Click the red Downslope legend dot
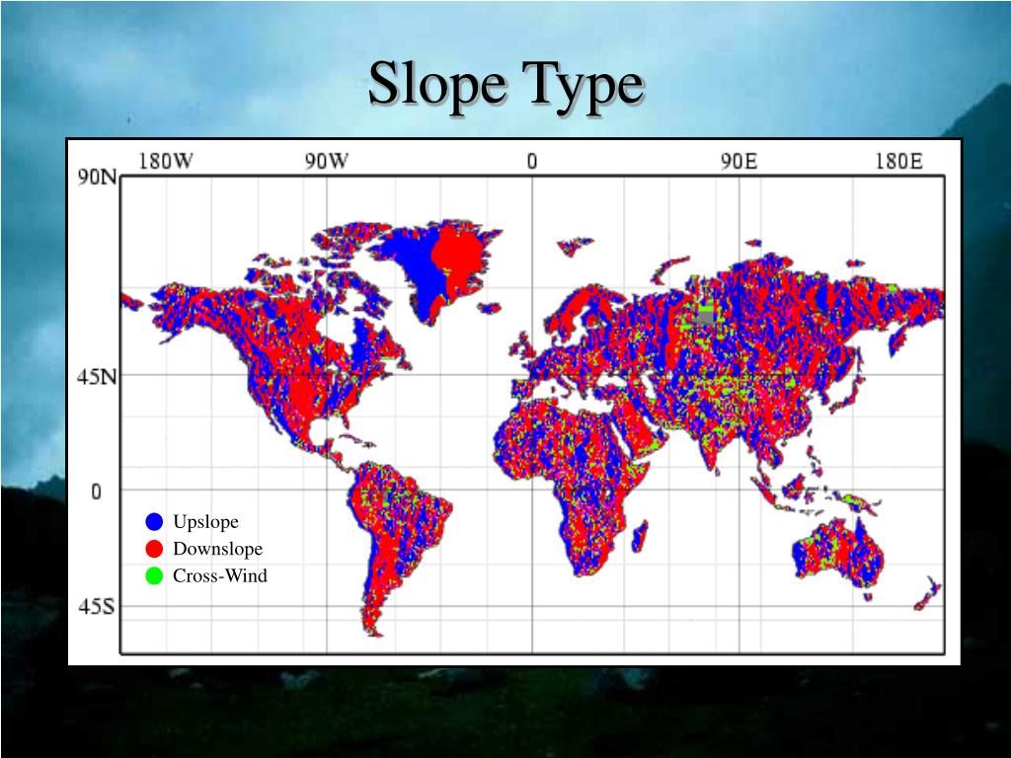This screenshot has width=1011, height=758. tap(154, 549)
